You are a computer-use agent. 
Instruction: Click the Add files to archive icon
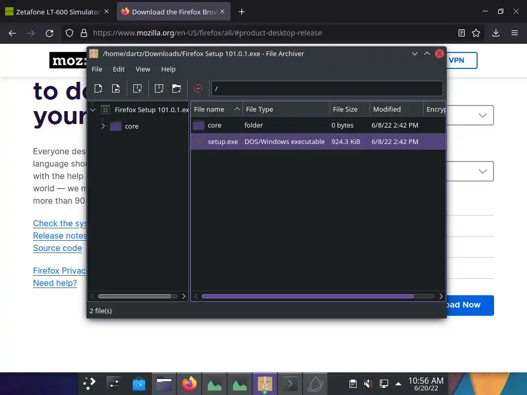pos(159,88)
